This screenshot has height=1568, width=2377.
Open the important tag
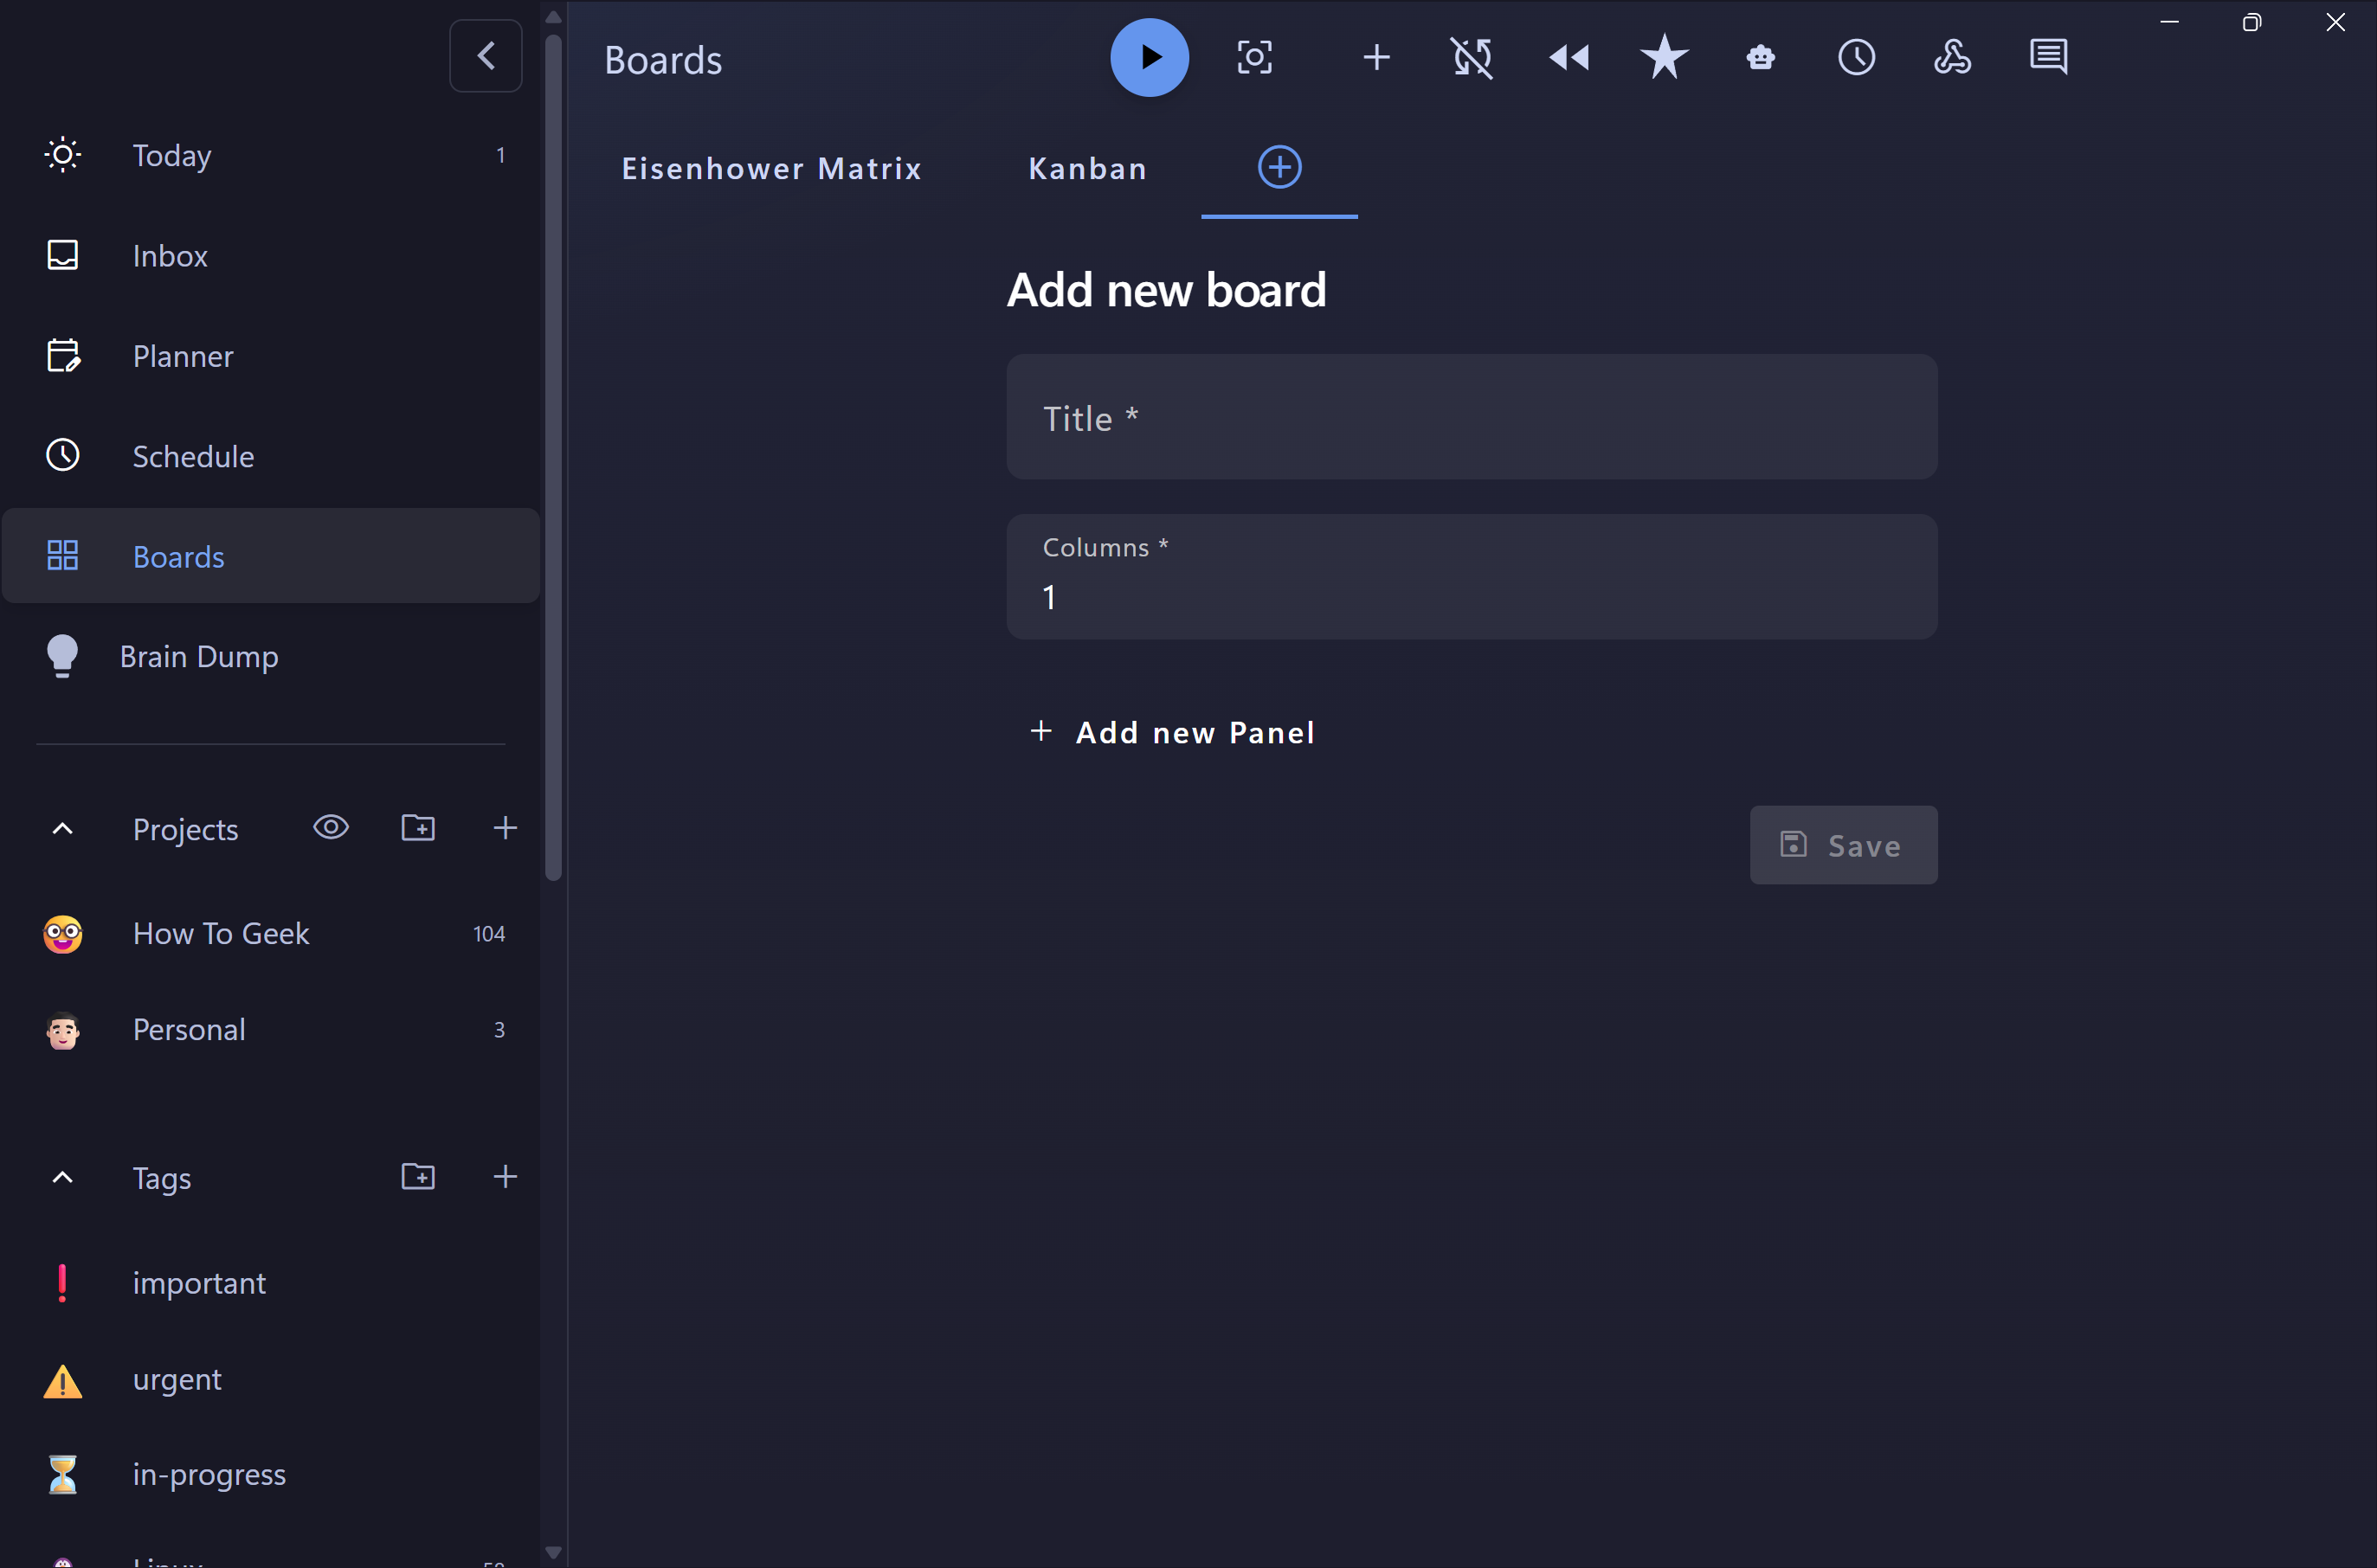coord(271,1283)
